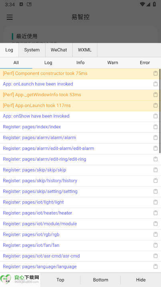Hide the debug console panel
This screenshot has width=161, height=287.
pyautogui.click(x=141, y=280)
